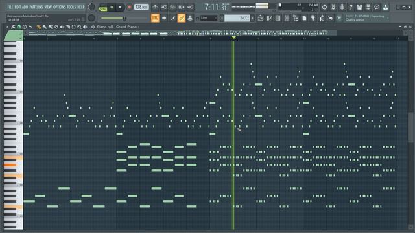
Task: Open the TOOLS menu
Action: [71, 7]
